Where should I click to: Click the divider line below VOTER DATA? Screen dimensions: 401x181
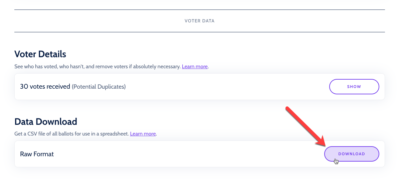[200, 32]
